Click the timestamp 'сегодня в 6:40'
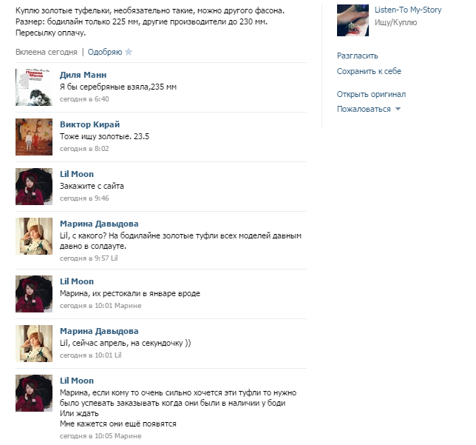This screenshot has width=476, height=445. (84, 99)
